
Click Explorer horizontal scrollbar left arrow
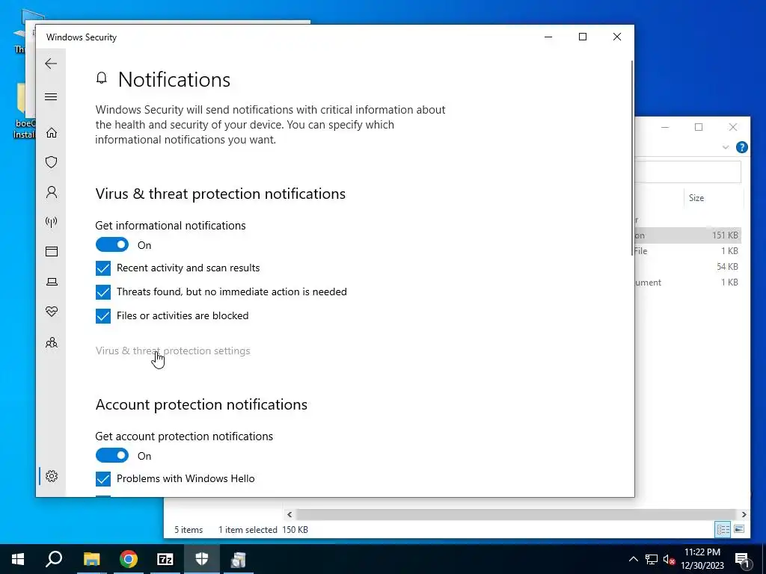click(289, 514)
